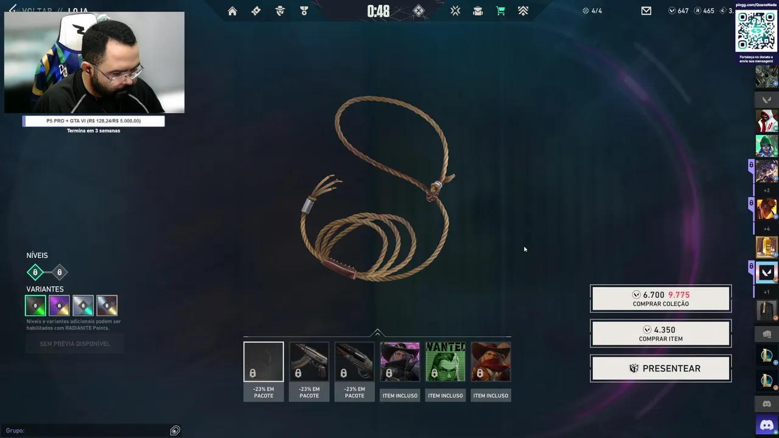
Task: Open the Agents icon in top navigation
Action: click(x=280, y=11)
